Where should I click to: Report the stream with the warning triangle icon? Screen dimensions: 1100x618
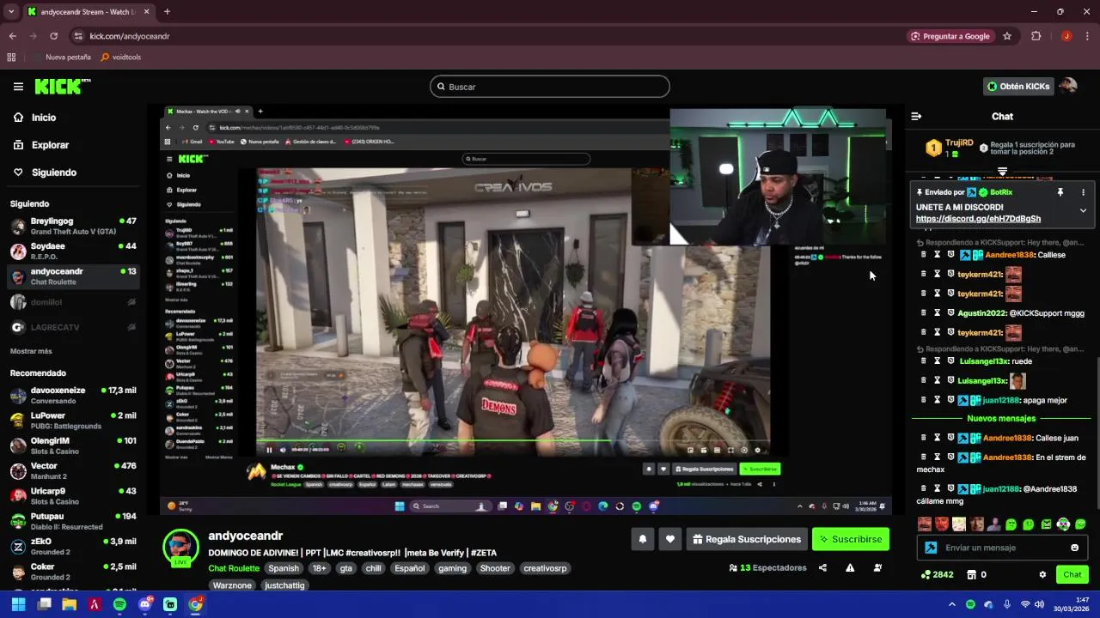pos(850,567)
